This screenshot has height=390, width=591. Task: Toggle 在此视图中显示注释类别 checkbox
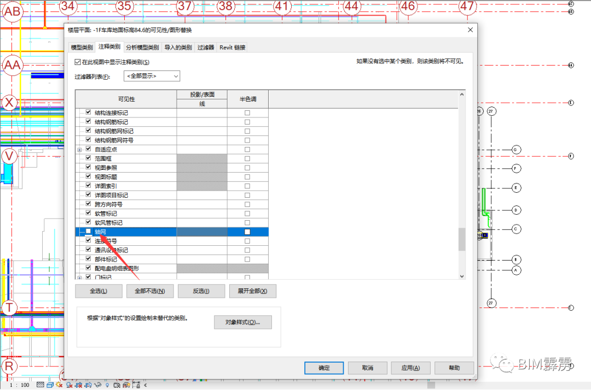tap(78, 62)
